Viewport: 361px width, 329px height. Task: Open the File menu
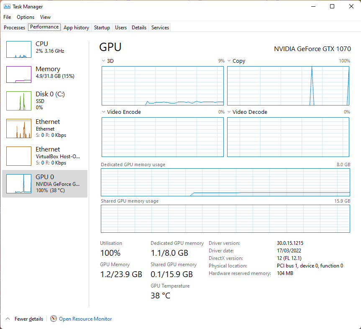pyautogui.click(x=7, y=17)
